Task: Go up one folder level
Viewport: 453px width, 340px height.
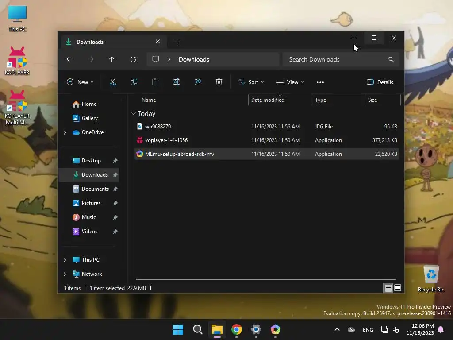Action: coord(112,59)
